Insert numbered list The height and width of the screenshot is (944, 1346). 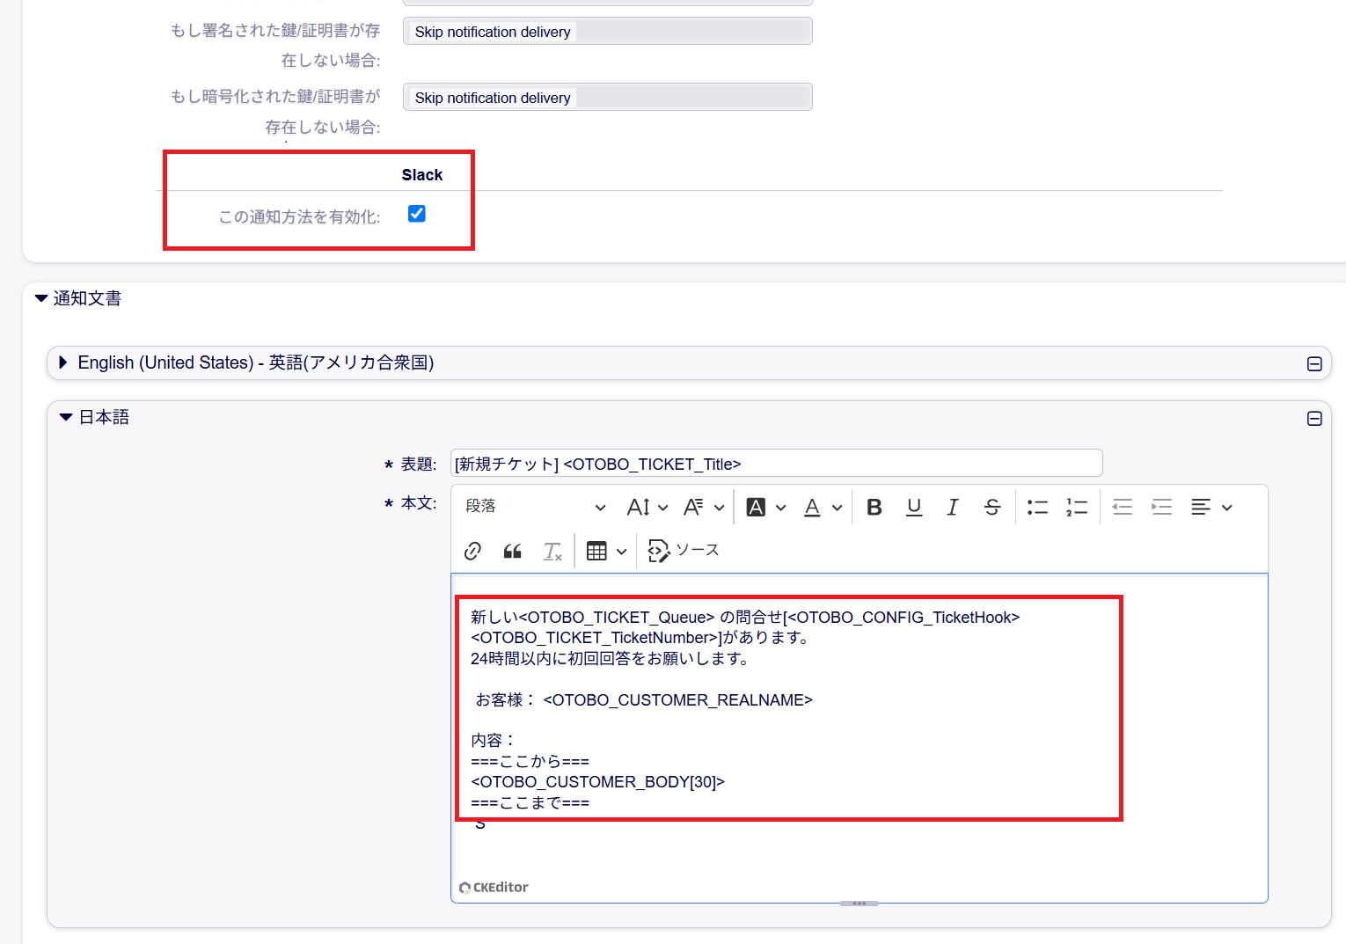(x=1077, y=507)
